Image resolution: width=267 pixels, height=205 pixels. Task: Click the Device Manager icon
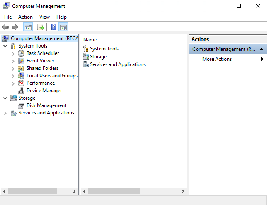pyautogui.click(x=21, y=91)
